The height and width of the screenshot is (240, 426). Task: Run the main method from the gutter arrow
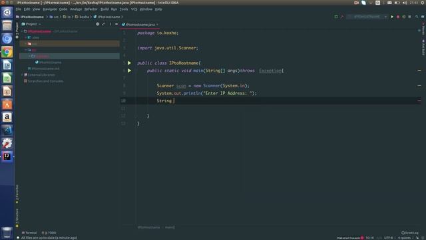point(130,71)
